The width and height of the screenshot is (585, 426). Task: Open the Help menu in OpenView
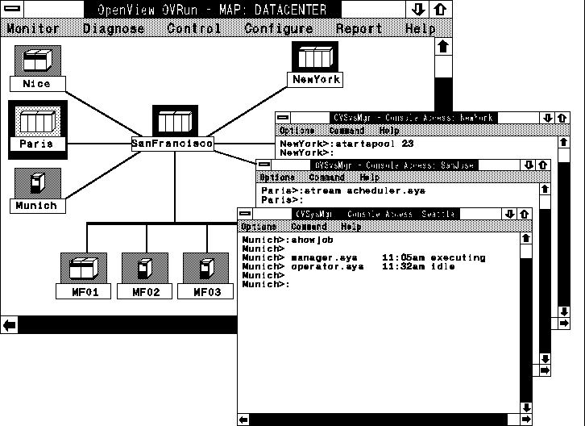[x=421, y=28]
